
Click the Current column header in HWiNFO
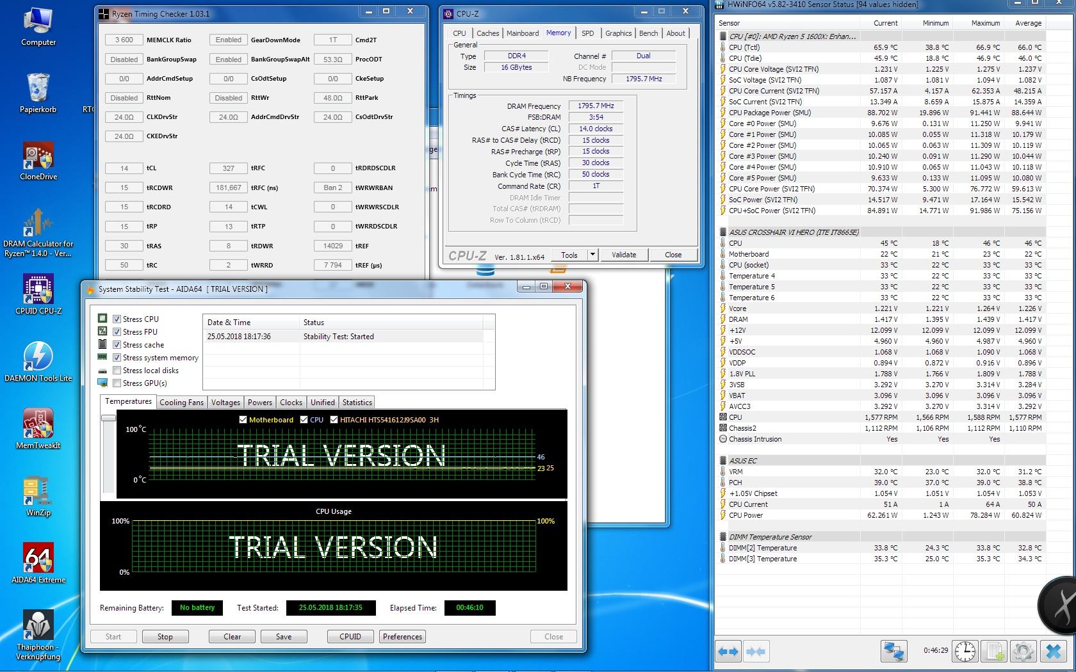point(885,23)
